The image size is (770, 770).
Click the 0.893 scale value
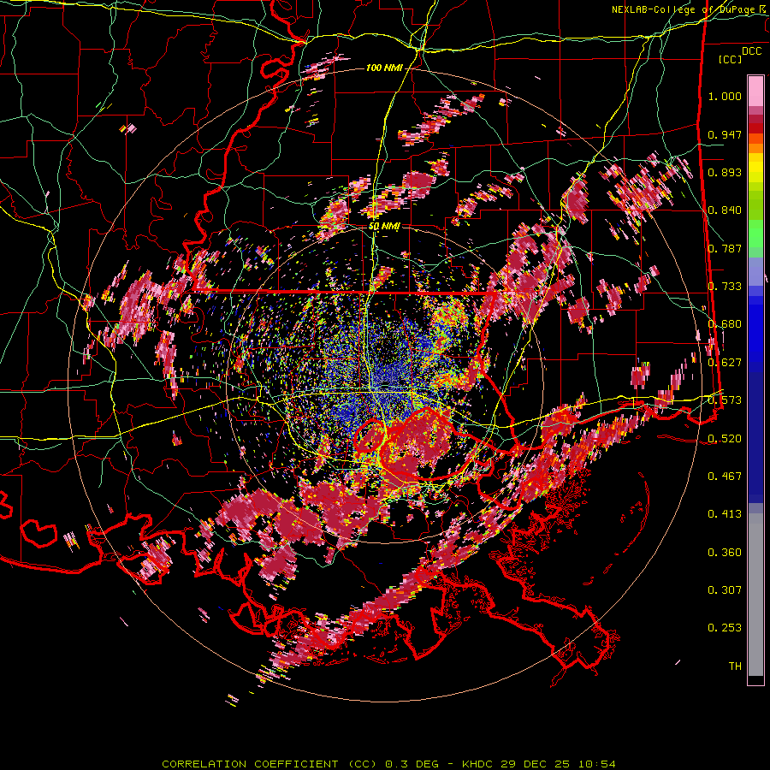725,172
